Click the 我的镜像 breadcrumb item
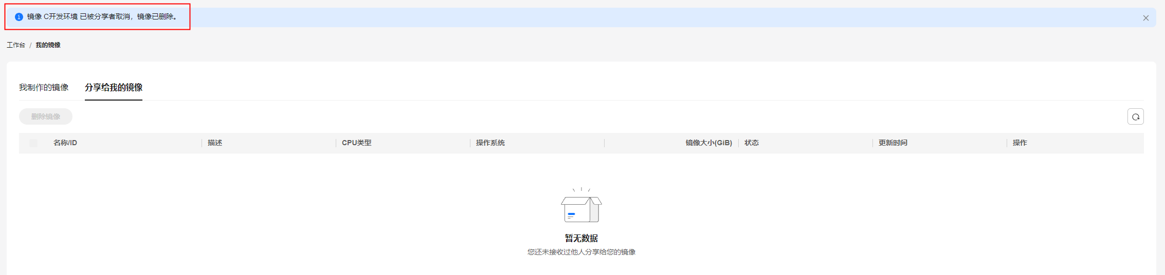This screenshot has height=275, width=1165. coord(48,45)
